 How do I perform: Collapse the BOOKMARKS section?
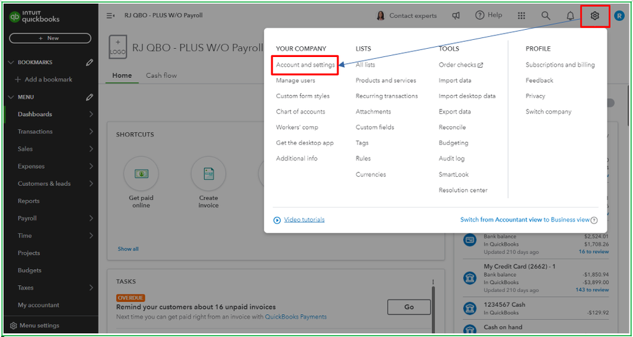point(11,63)
